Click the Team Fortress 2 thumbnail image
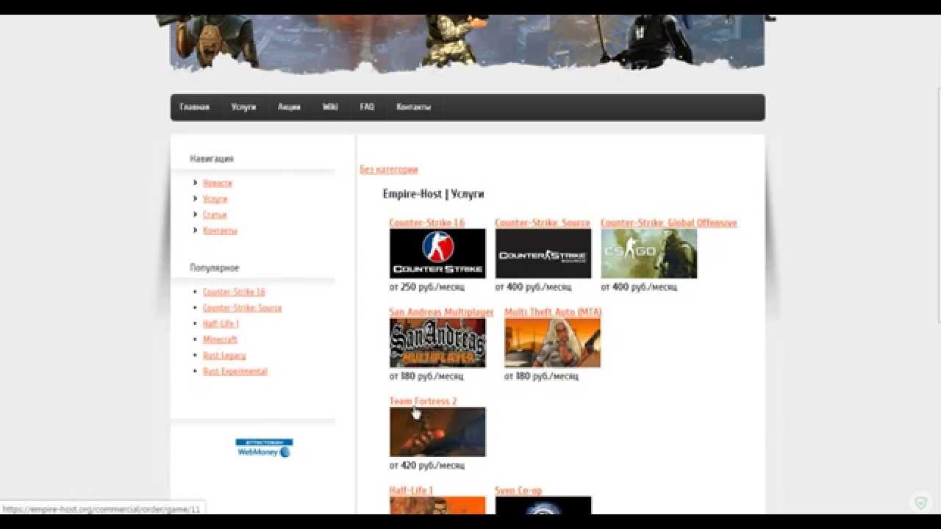Screen dimensions: 941x529 pos(437,432)
